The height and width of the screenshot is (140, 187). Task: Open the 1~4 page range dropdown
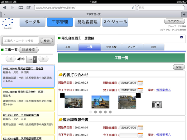pos(32,59)
